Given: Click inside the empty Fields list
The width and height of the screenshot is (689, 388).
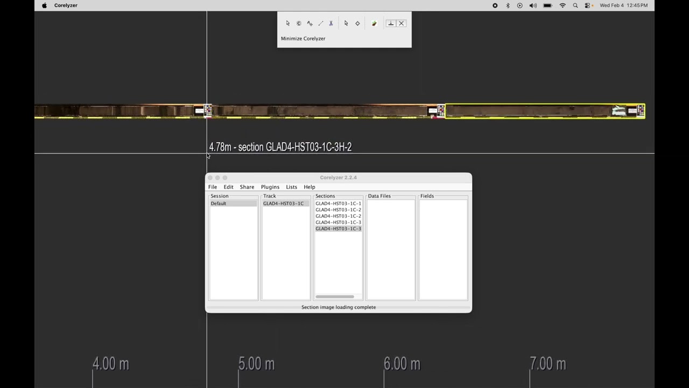Looking at the screenshot, I should [443, 250].
